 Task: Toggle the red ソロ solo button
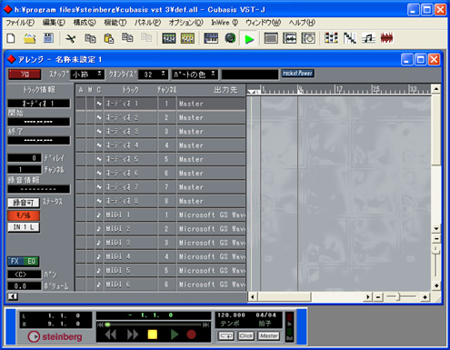25,75
